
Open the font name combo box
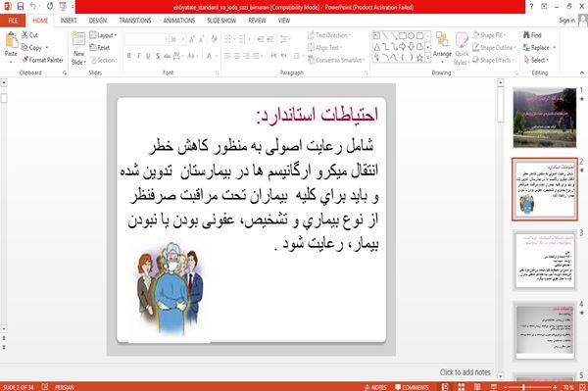(x=146, y=39)
